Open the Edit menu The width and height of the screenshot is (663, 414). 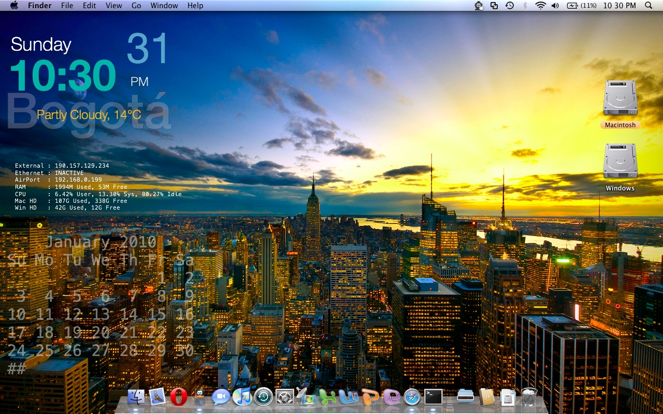90,5
